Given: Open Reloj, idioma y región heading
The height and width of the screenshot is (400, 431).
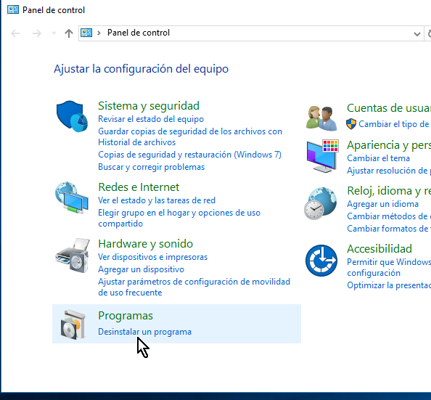Looking at the screenshot, I should 389,191.
